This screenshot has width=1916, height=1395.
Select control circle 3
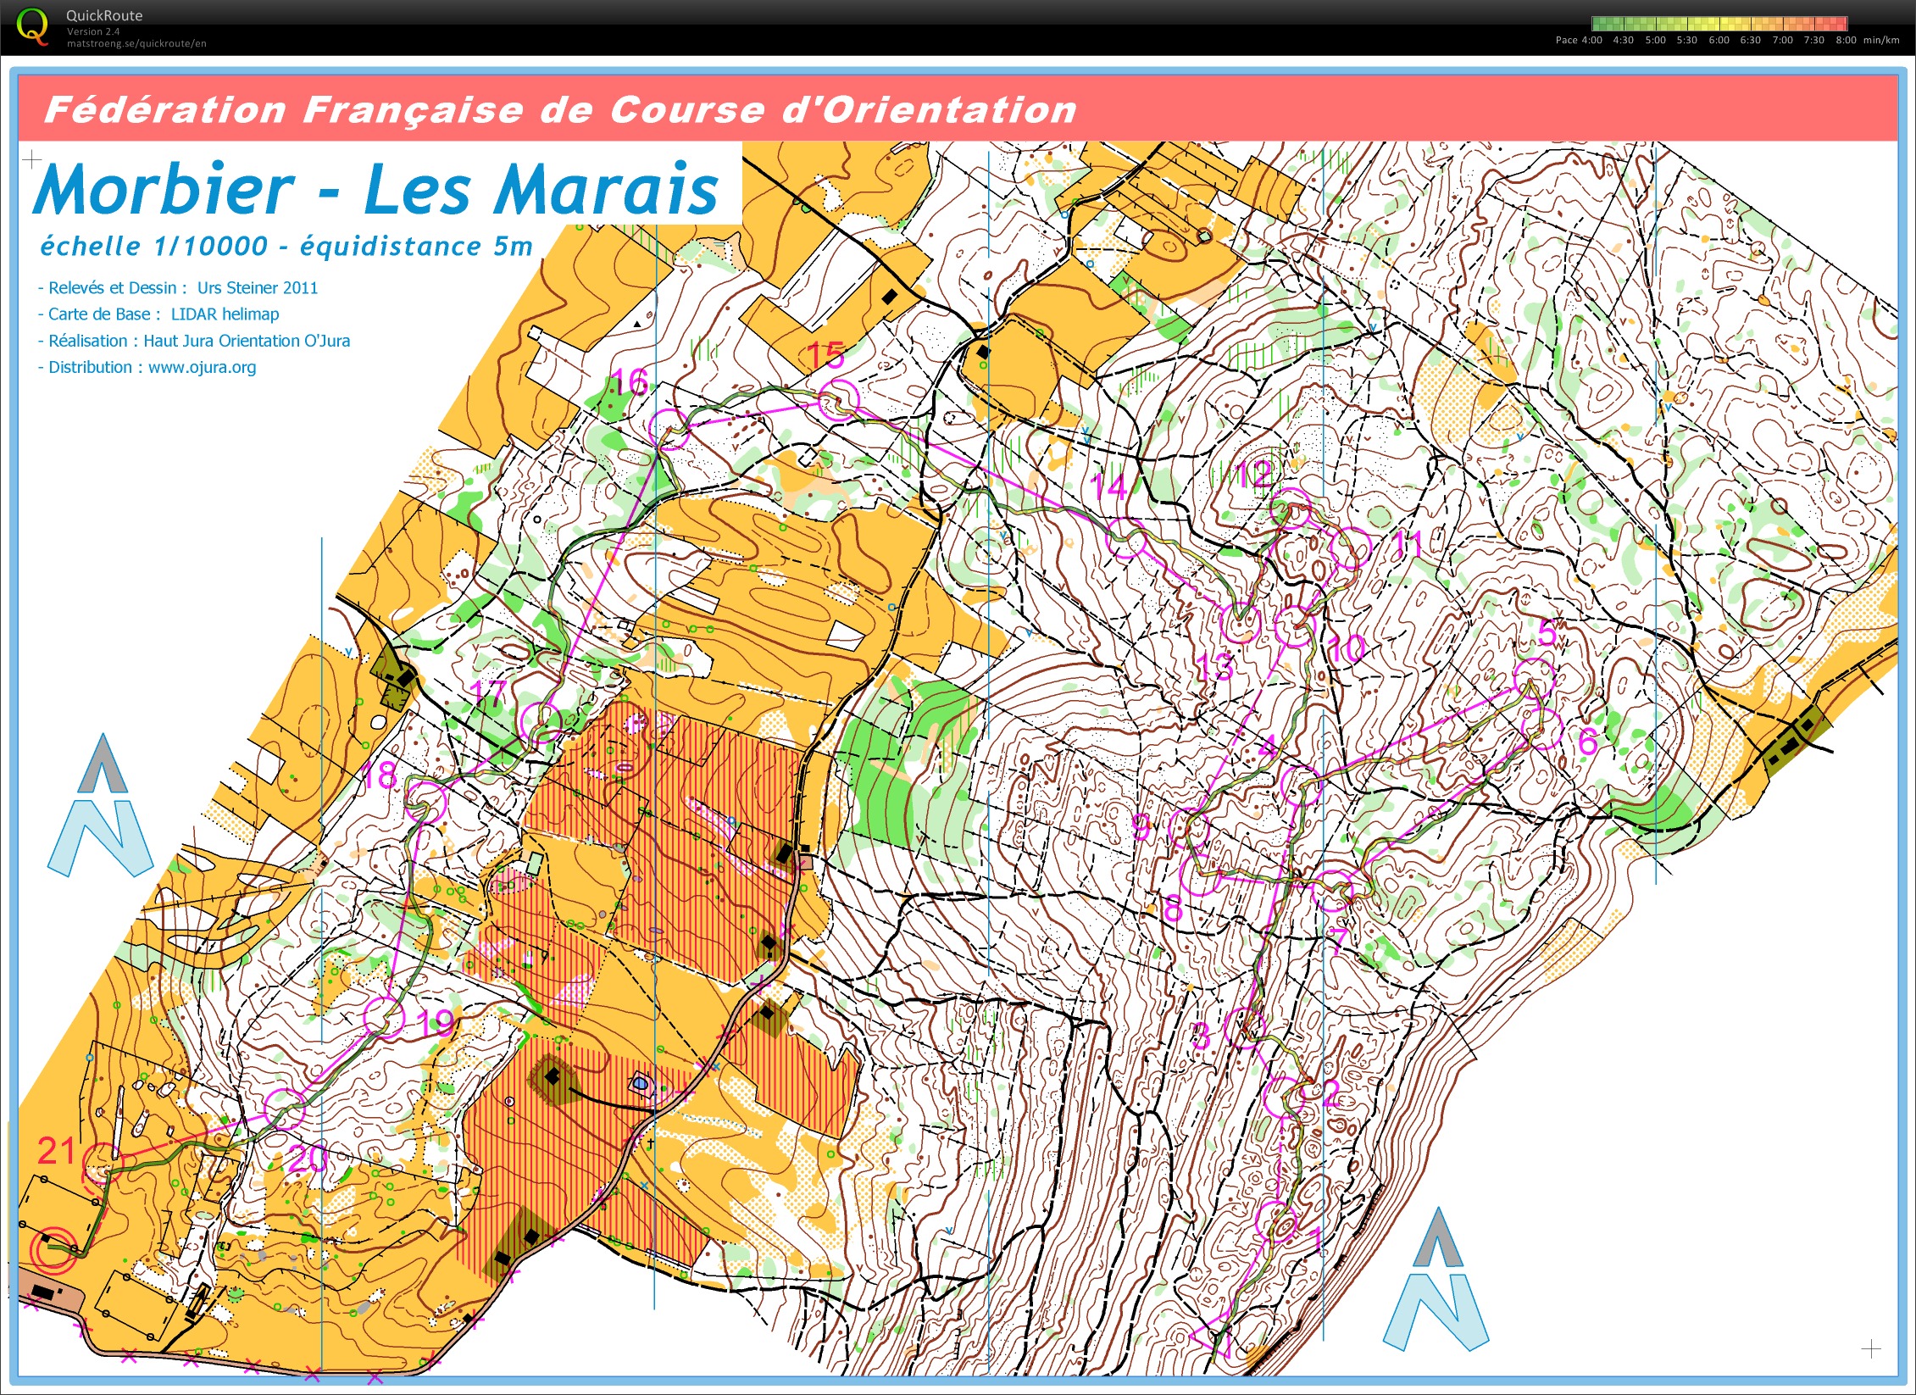pos(1245,1027)
